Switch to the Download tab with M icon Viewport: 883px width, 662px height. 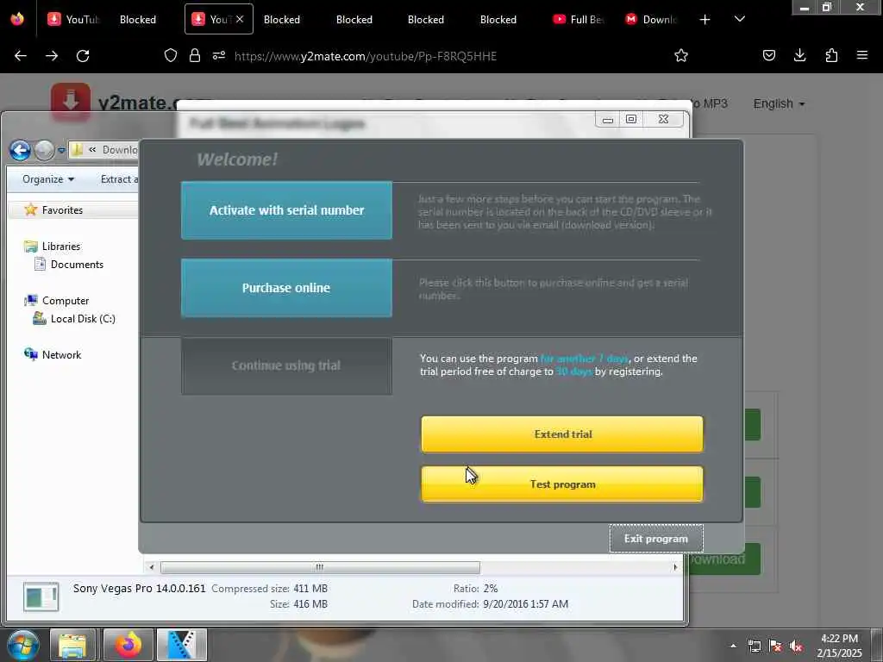pyautogui.click(x=652, y=20)
